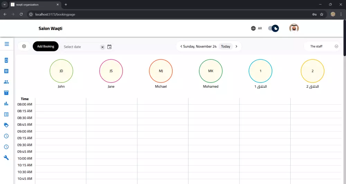Toggle the dark mode switch
Image resolution: width=346 pixels, height=184 pixels.
click(x=273, y=28)
